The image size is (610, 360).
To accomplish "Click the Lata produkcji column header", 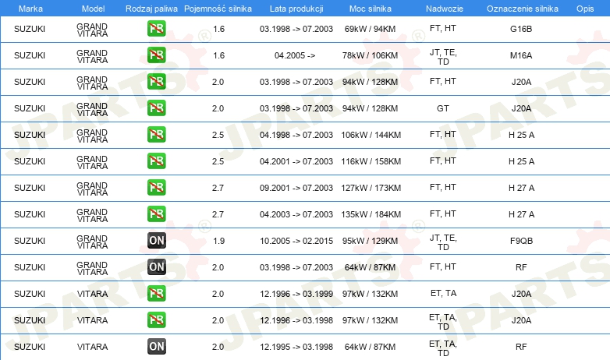I will (296, 9).
